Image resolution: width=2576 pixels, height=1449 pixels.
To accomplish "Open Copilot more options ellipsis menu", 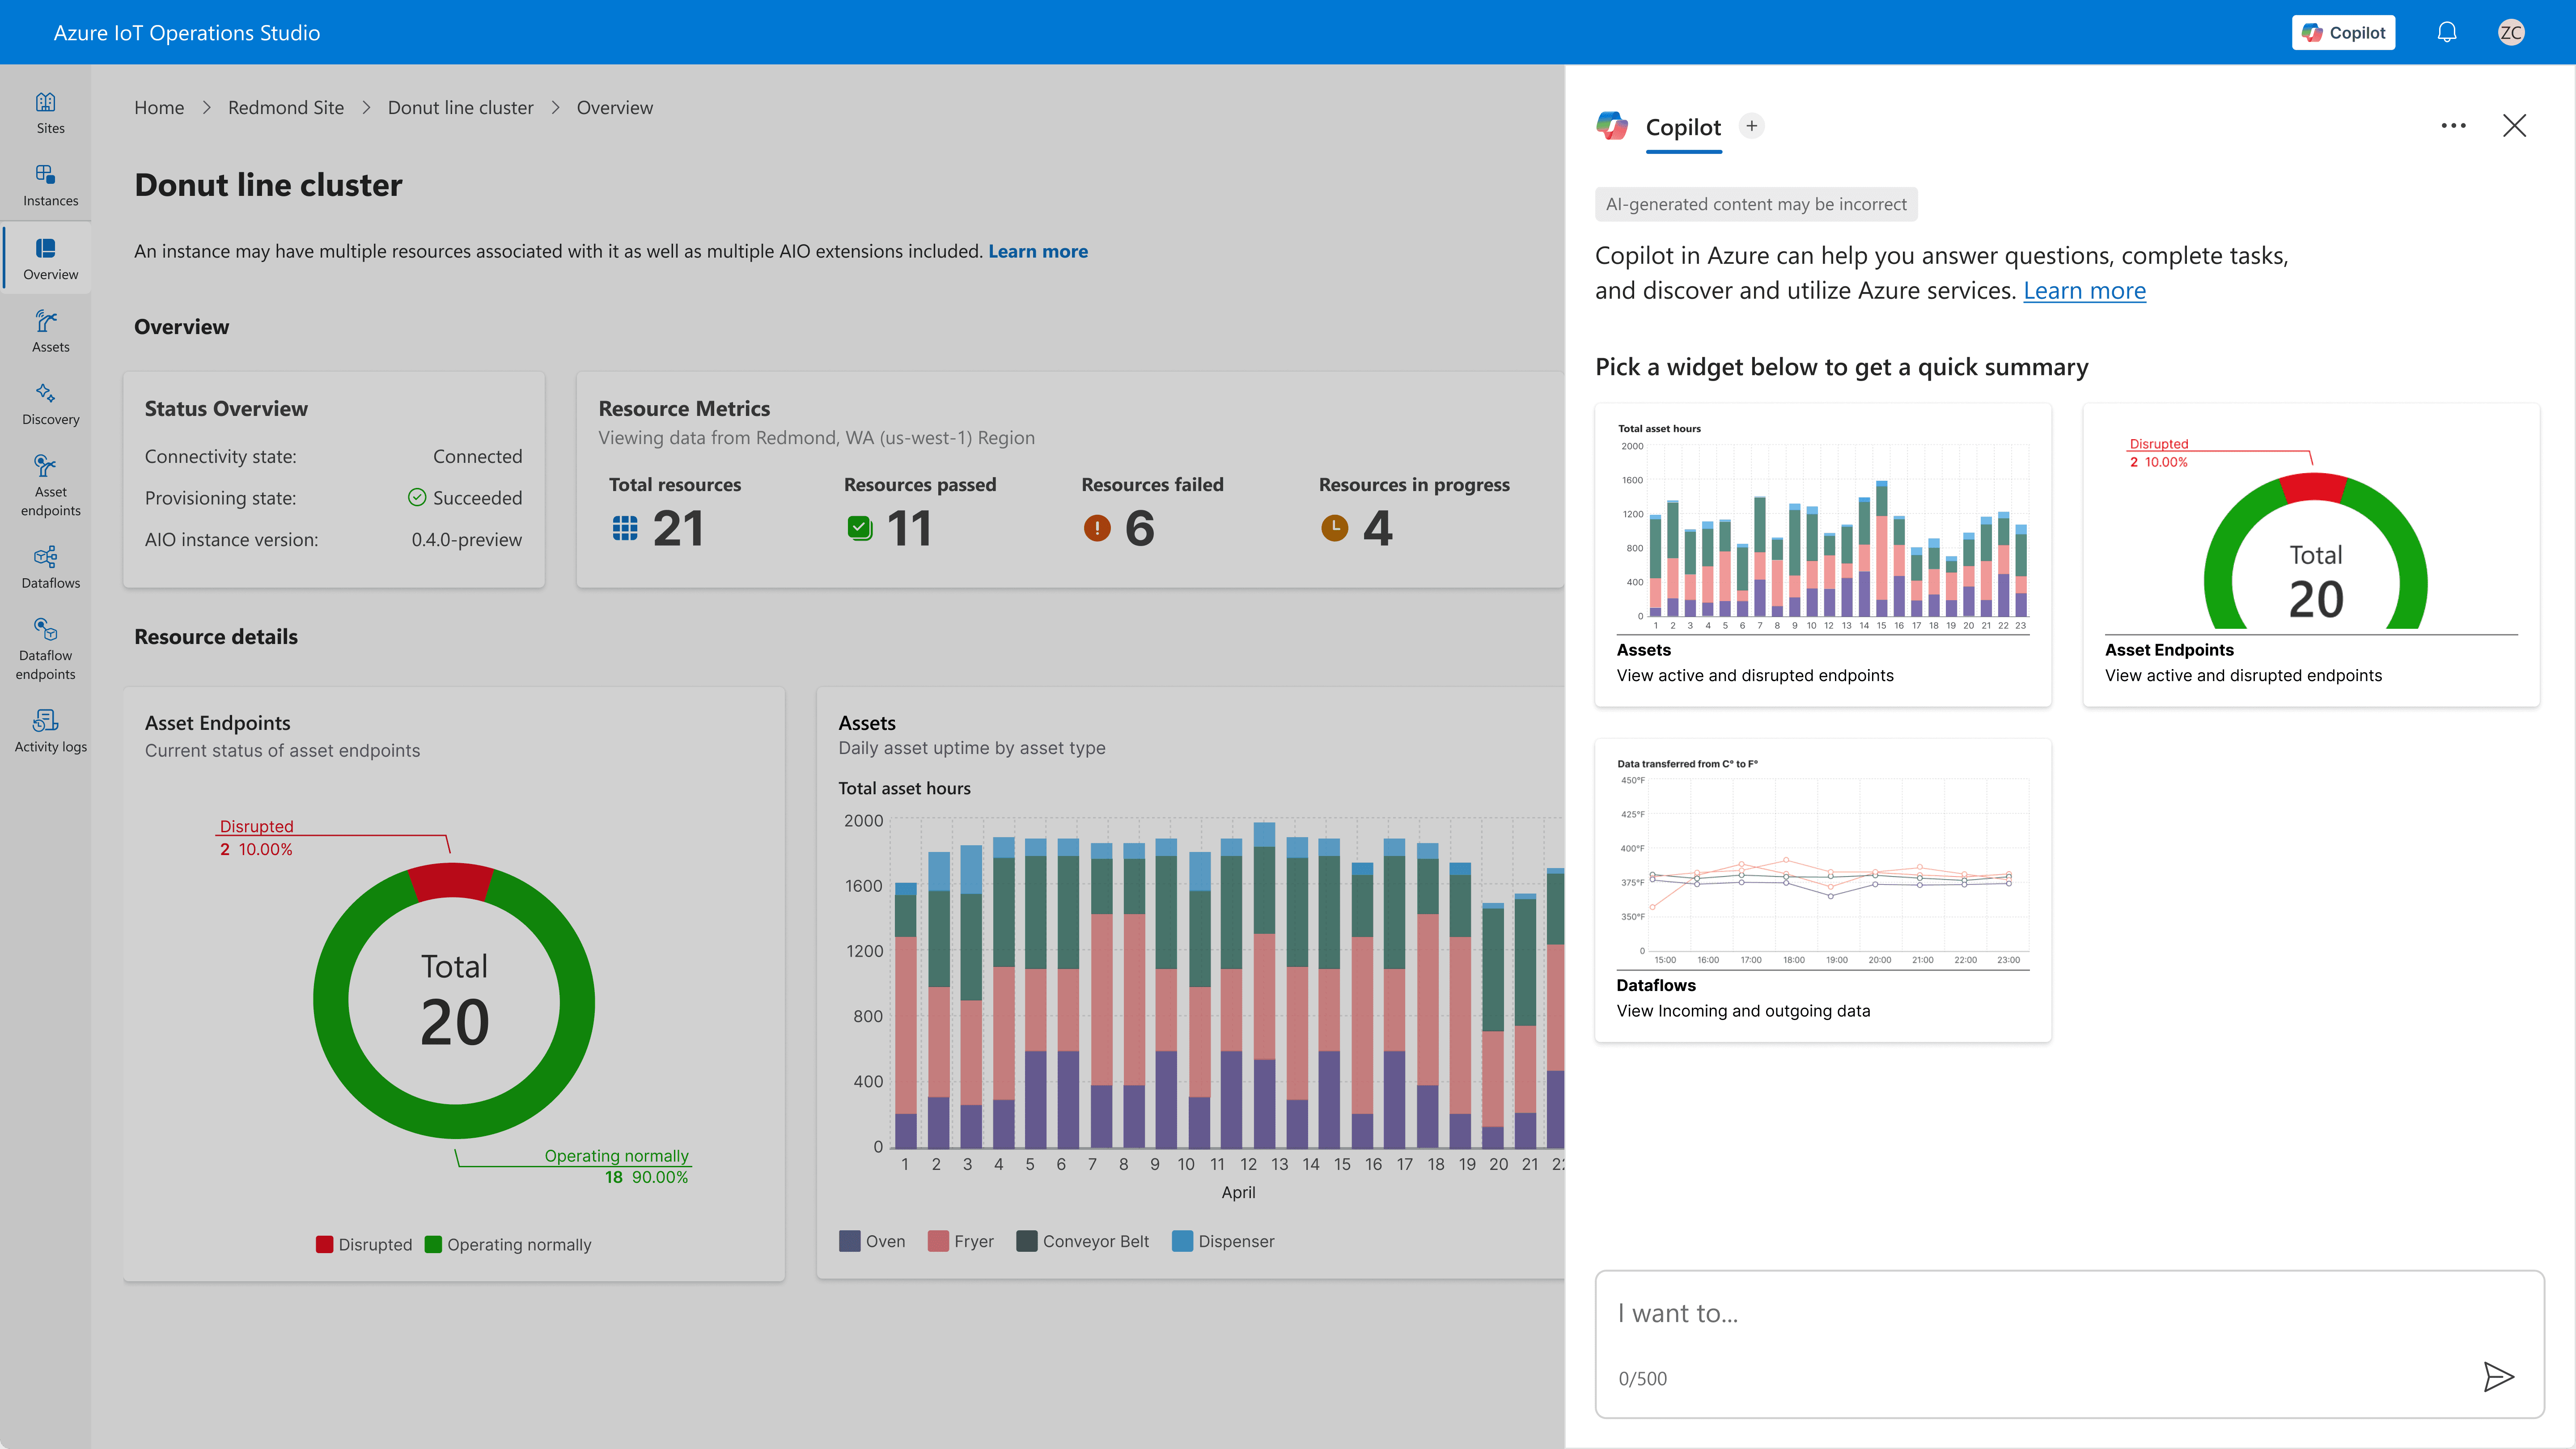I will pyautogui.click(x=2453, y=126).
